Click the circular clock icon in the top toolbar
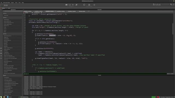 click(84, 5)
